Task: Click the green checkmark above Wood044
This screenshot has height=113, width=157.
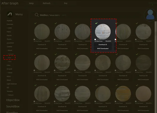Action: point(56,54)
